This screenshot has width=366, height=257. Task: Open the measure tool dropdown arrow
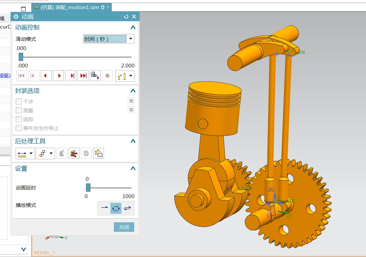31,154
